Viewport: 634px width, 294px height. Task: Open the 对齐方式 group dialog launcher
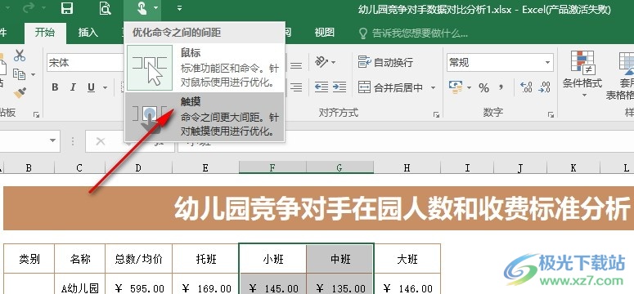click(436, 114)
